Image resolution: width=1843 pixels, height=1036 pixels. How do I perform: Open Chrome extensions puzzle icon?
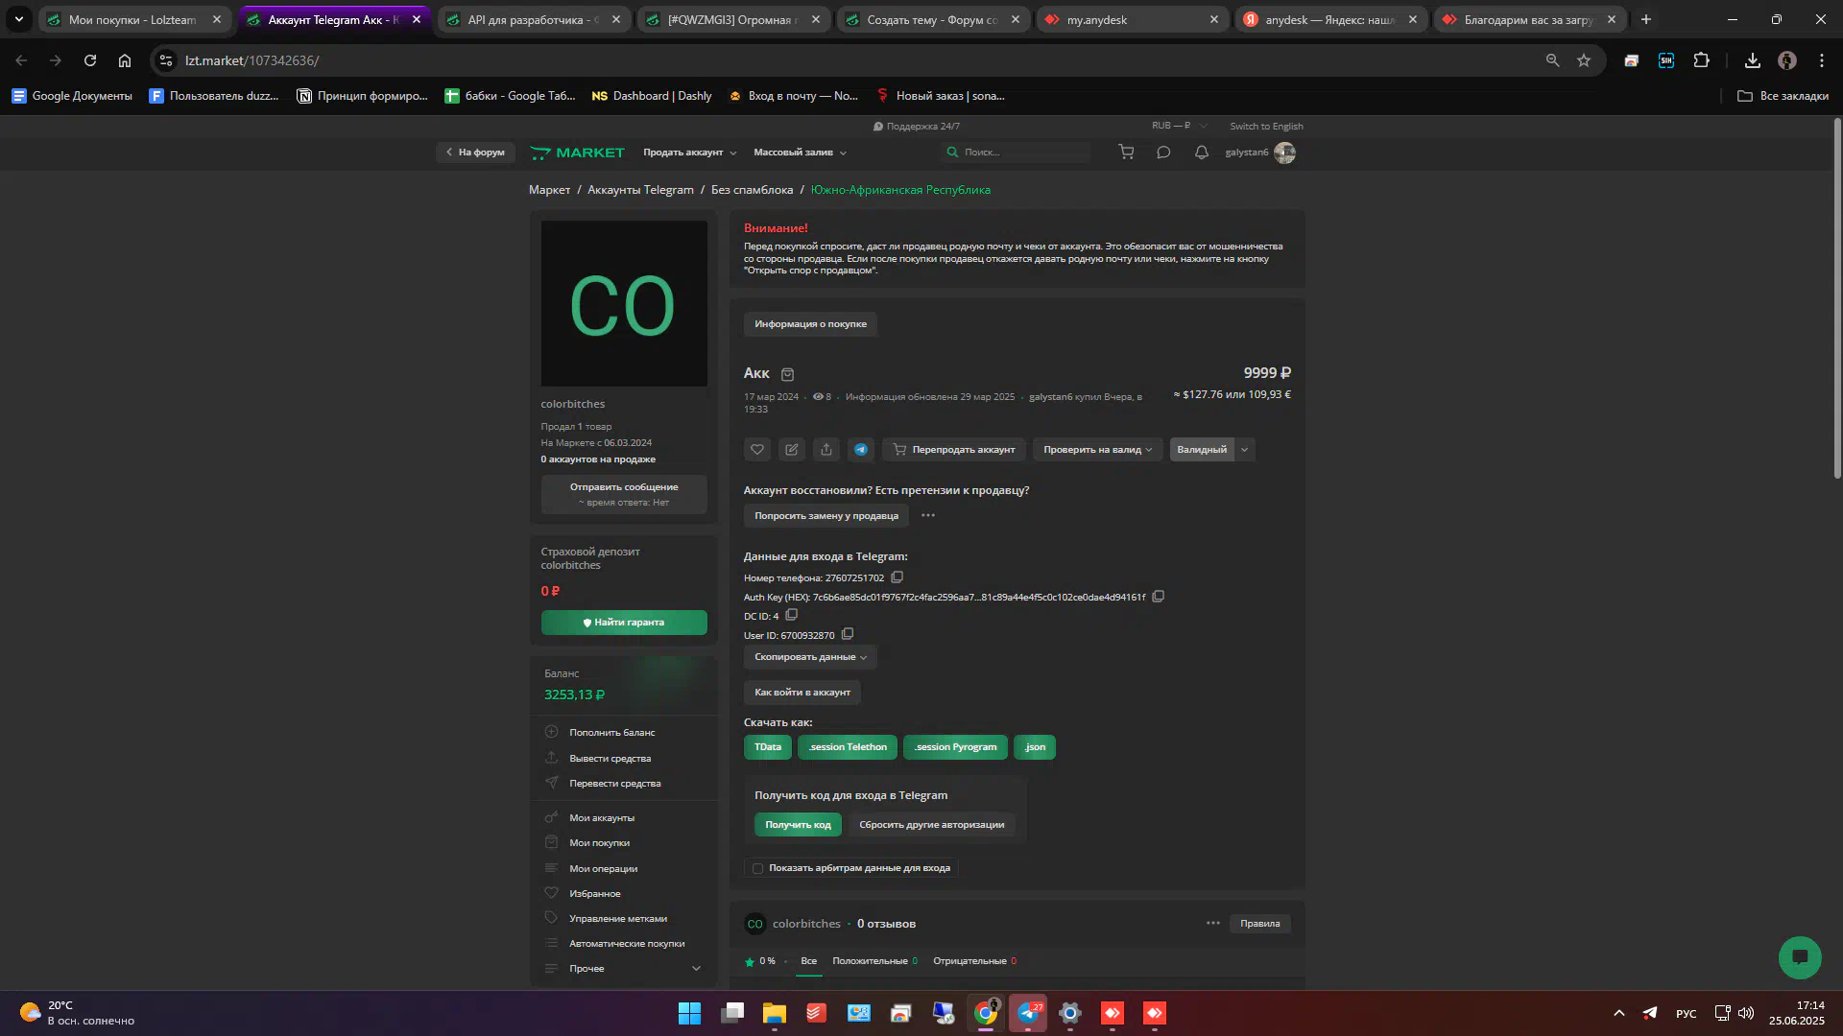(x=1702, y=60)
